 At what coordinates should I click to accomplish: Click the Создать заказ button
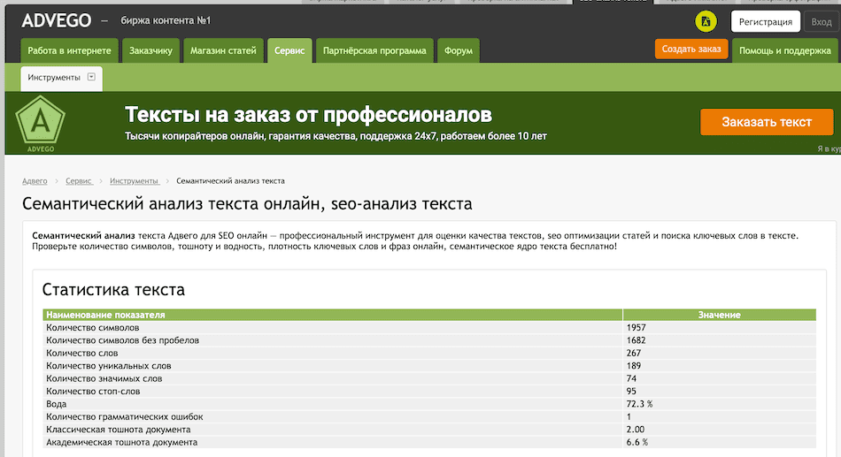[691, 50]
